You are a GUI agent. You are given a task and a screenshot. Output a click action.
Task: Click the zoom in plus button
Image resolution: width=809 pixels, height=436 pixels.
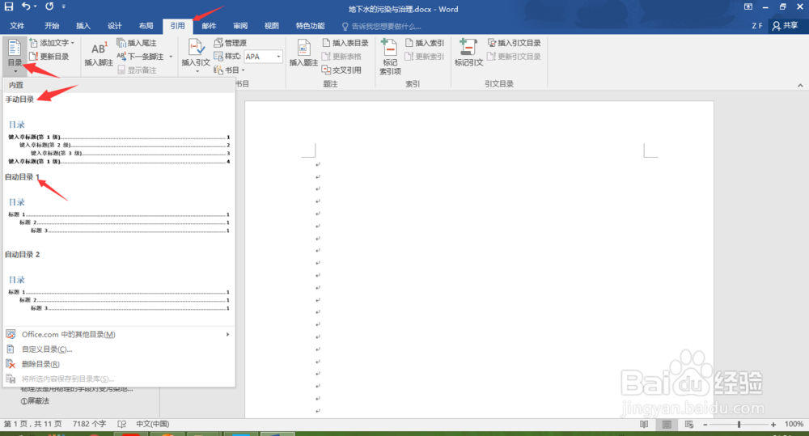773,425
